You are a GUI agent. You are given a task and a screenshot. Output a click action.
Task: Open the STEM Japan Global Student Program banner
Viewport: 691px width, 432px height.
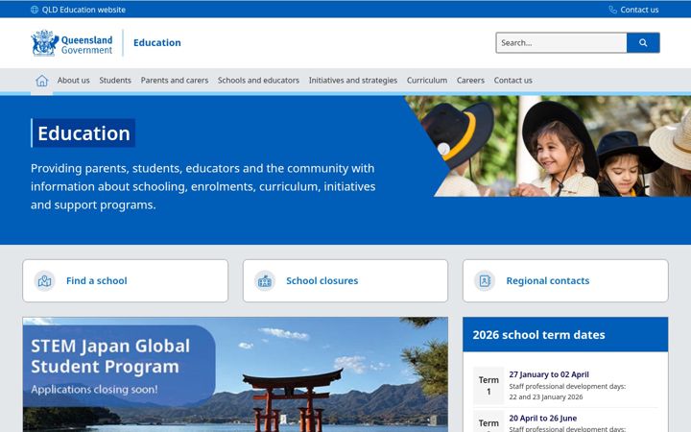[x=235, y=374]
